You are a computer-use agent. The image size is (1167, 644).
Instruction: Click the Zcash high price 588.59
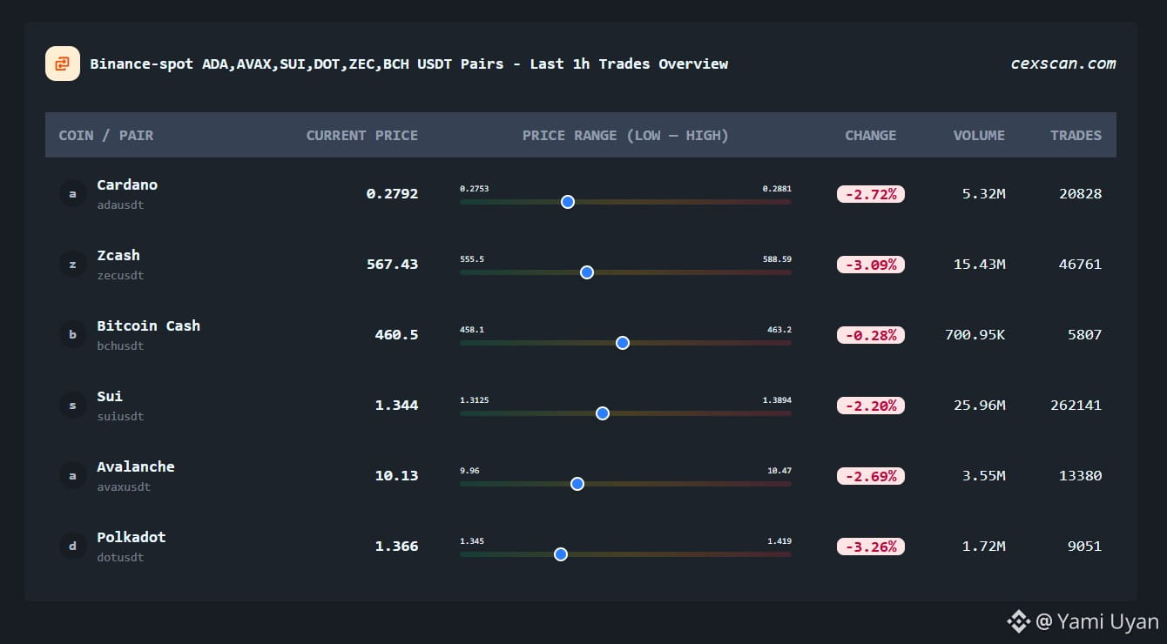click(777, 258)
